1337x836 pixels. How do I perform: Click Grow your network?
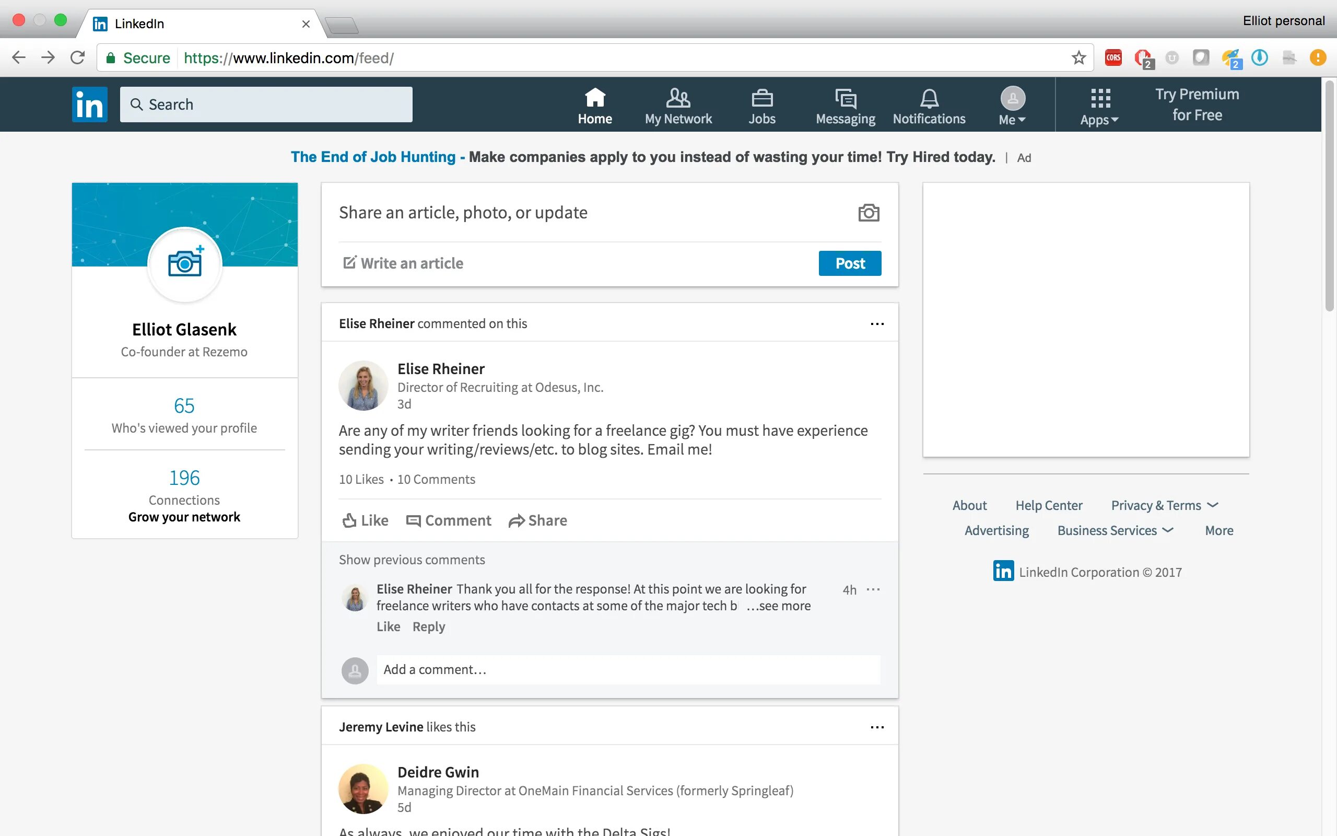(x=184, y=517)
